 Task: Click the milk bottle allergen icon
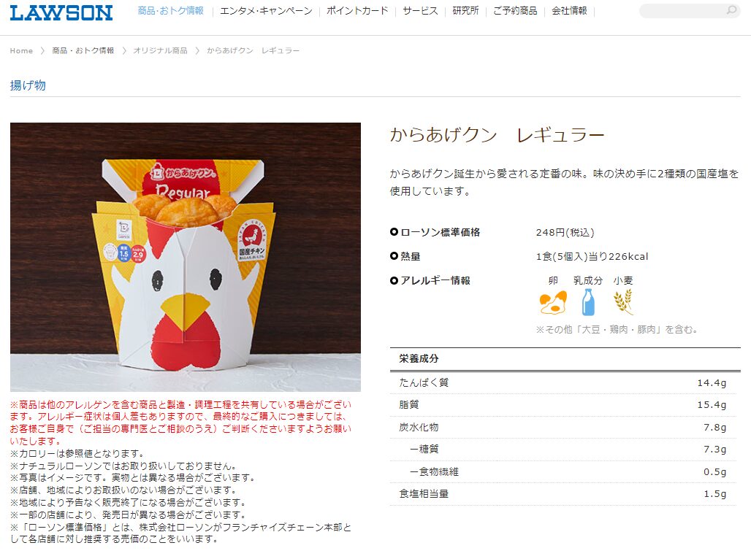[x=588, y=302]
